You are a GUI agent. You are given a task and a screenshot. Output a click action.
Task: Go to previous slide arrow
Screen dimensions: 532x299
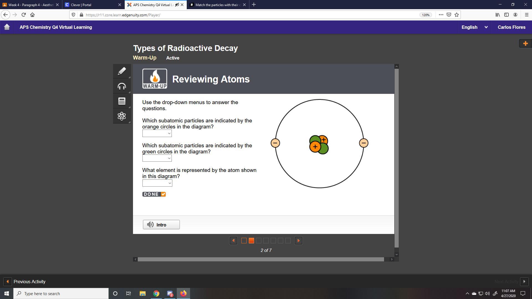click(x=233, y=241)
